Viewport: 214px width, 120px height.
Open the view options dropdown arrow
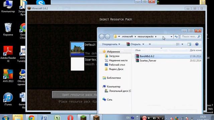click(182, 44)
